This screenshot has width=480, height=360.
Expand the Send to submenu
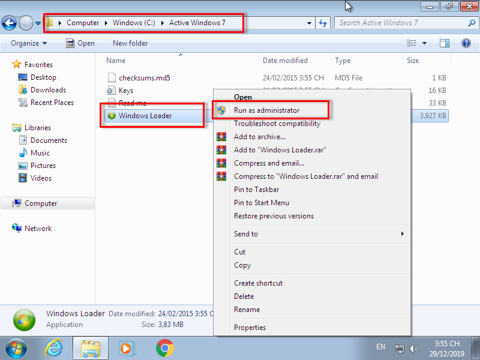point(311,234)
